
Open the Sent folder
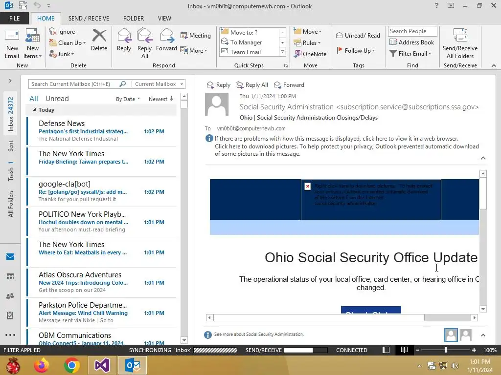coord(11,146)
